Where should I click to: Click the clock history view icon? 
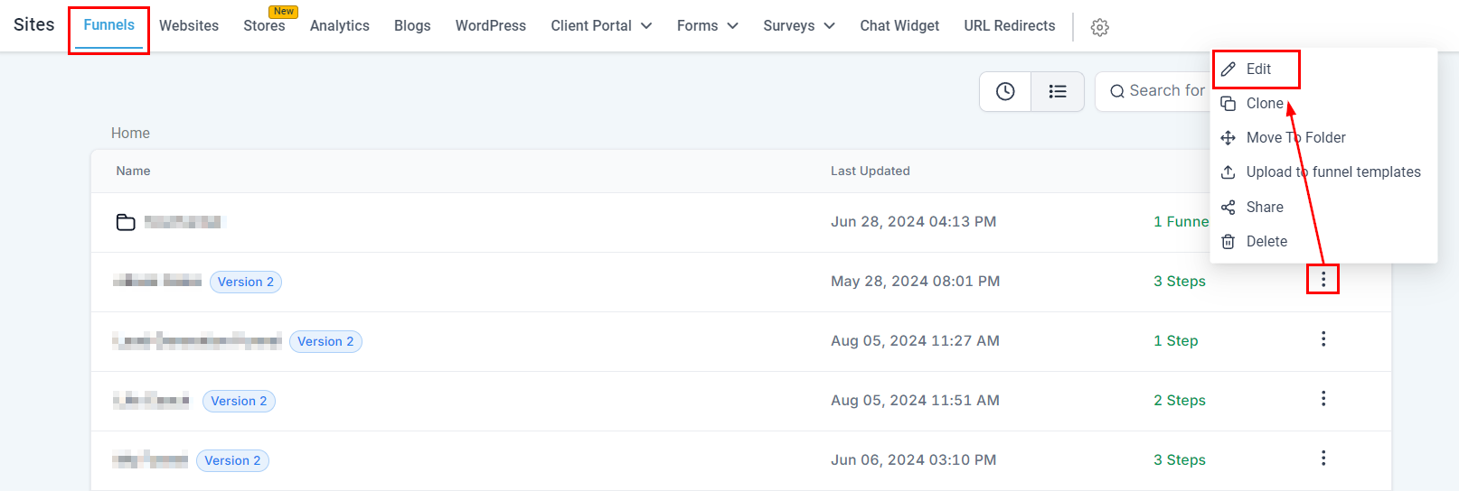tap(1005, 91)
